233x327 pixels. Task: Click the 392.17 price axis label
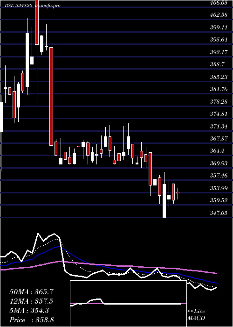click(218, 52)
